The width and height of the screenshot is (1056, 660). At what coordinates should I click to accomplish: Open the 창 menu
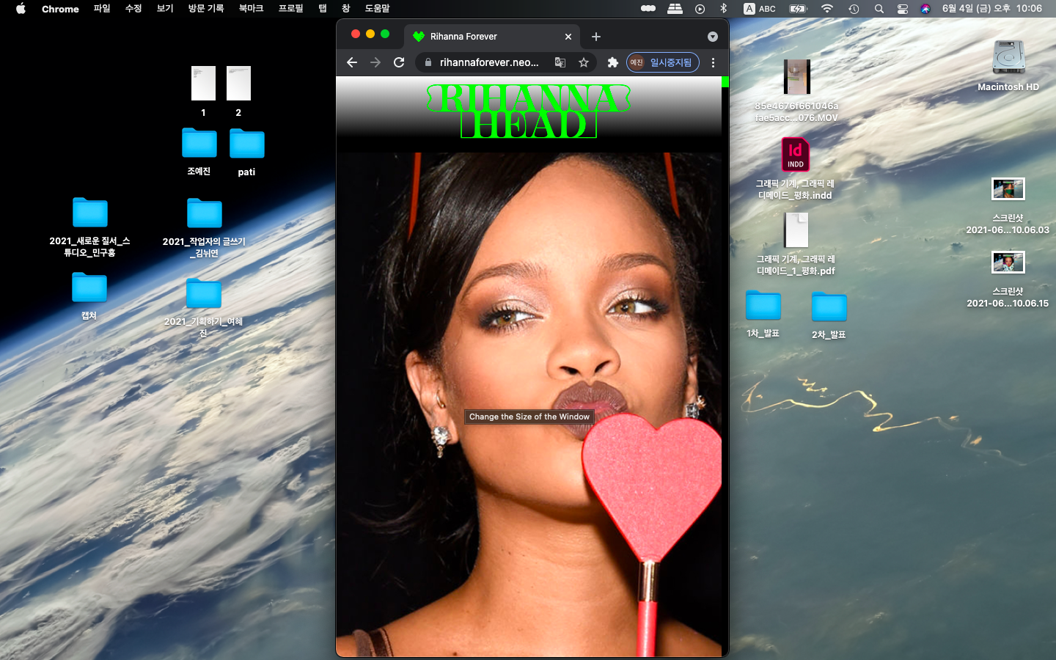[346, 9]
